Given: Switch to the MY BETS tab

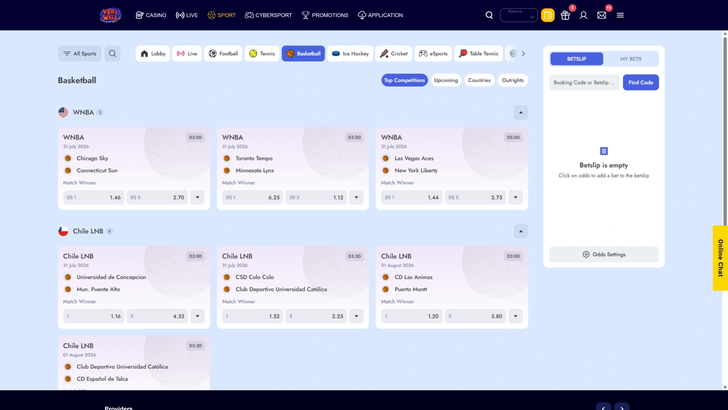Looking at the screenshot, I should click(631, 59).
